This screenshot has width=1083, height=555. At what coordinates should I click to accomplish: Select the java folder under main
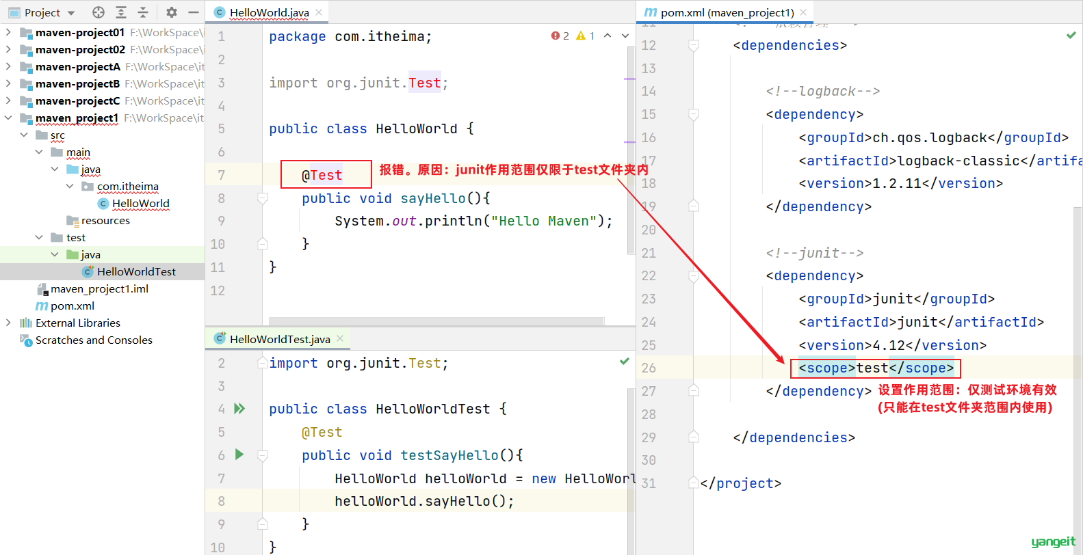(x=90, y=169)
